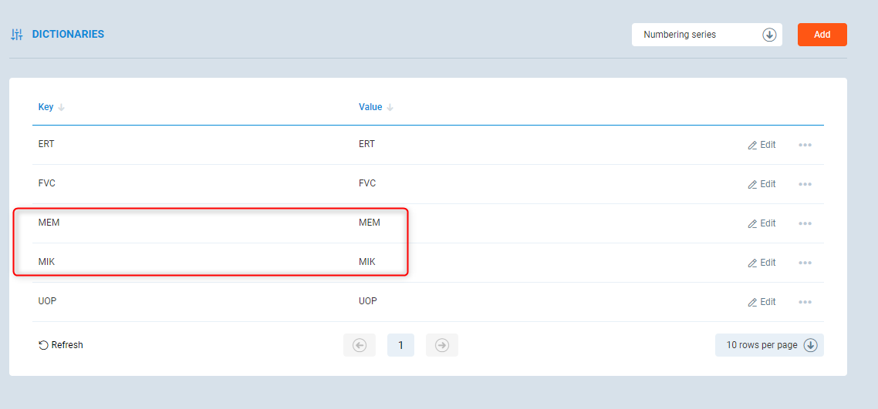This screenshot has width=878, height=409.
Task: Edit the UOP entry
Action: pos(761,302)
